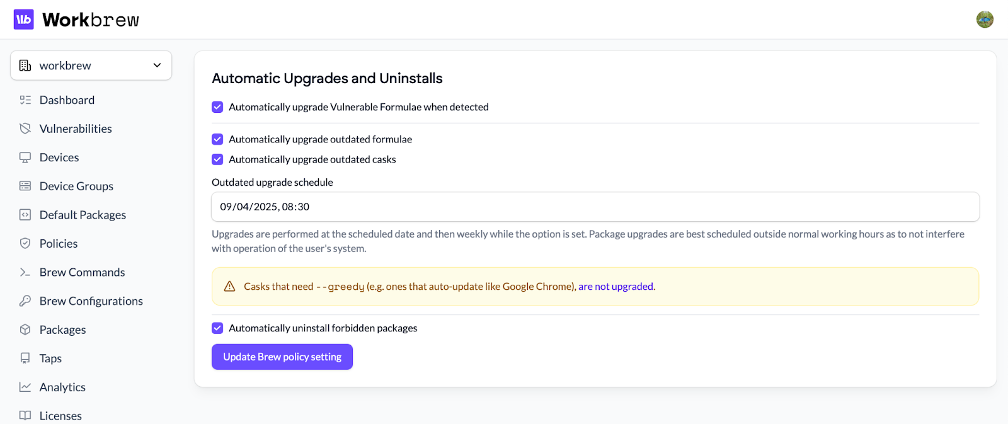
Task: Click the Brew Configurations wrench icon
Action: tap(25, 301)
